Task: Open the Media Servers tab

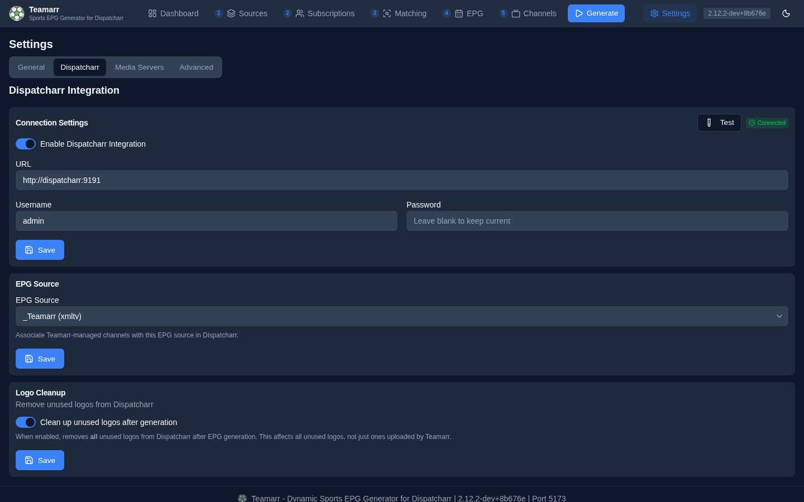Action: point(140,67)
